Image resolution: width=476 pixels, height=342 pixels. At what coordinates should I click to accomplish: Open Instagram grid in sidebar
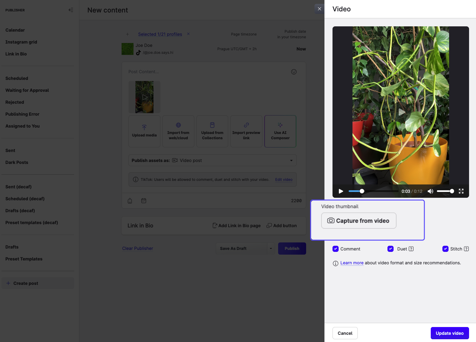pyautogui.click(x=21, y=42)
